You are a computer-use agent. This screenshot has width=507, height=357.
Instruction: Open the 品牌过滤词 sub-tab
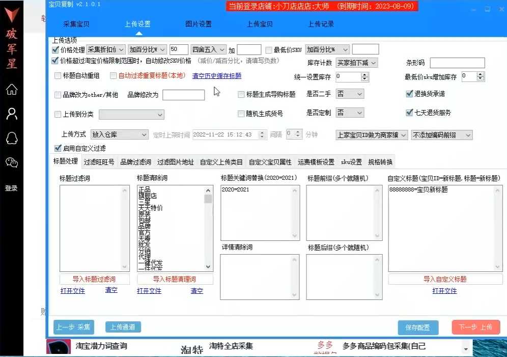coord(136,162)
